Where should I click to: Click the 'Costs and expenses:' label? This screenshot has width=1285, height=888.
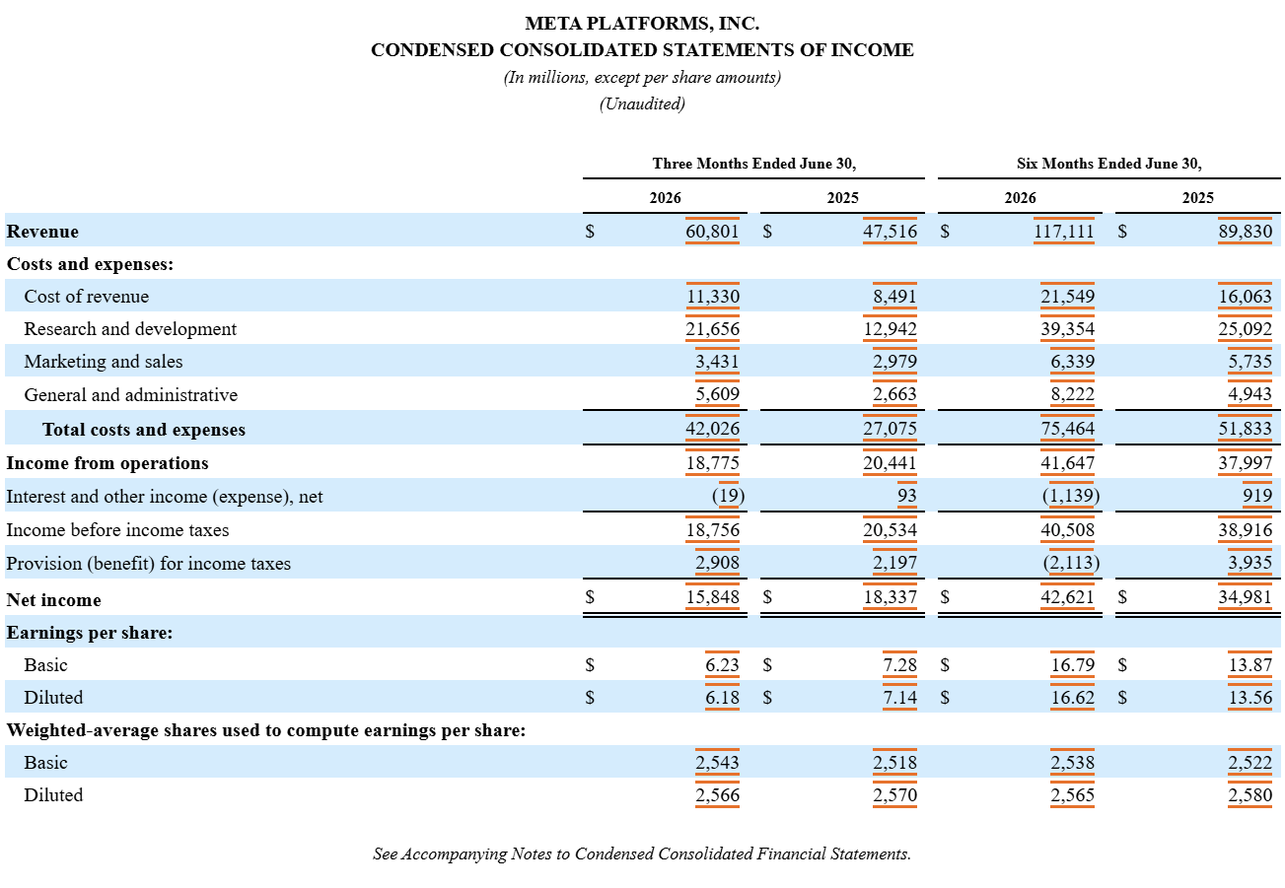(x=90, y=264)
